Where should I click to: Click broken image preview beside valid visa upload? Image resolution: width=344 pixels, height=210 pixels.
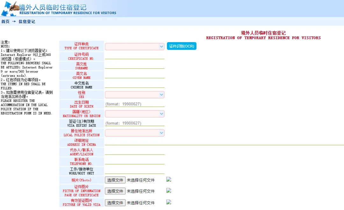169,202
